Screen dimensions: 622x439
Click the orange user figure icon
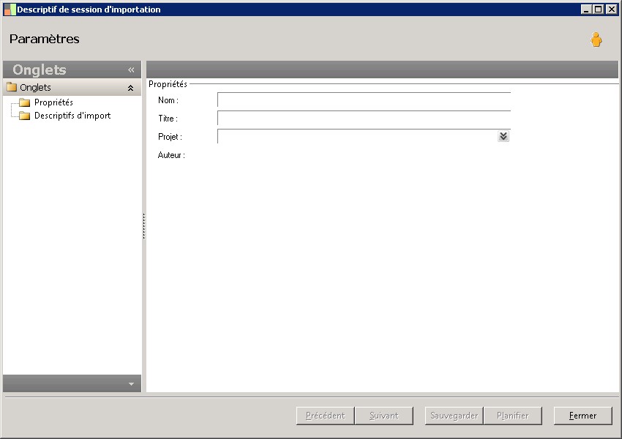pyautogui.click(x=596, y=40)
